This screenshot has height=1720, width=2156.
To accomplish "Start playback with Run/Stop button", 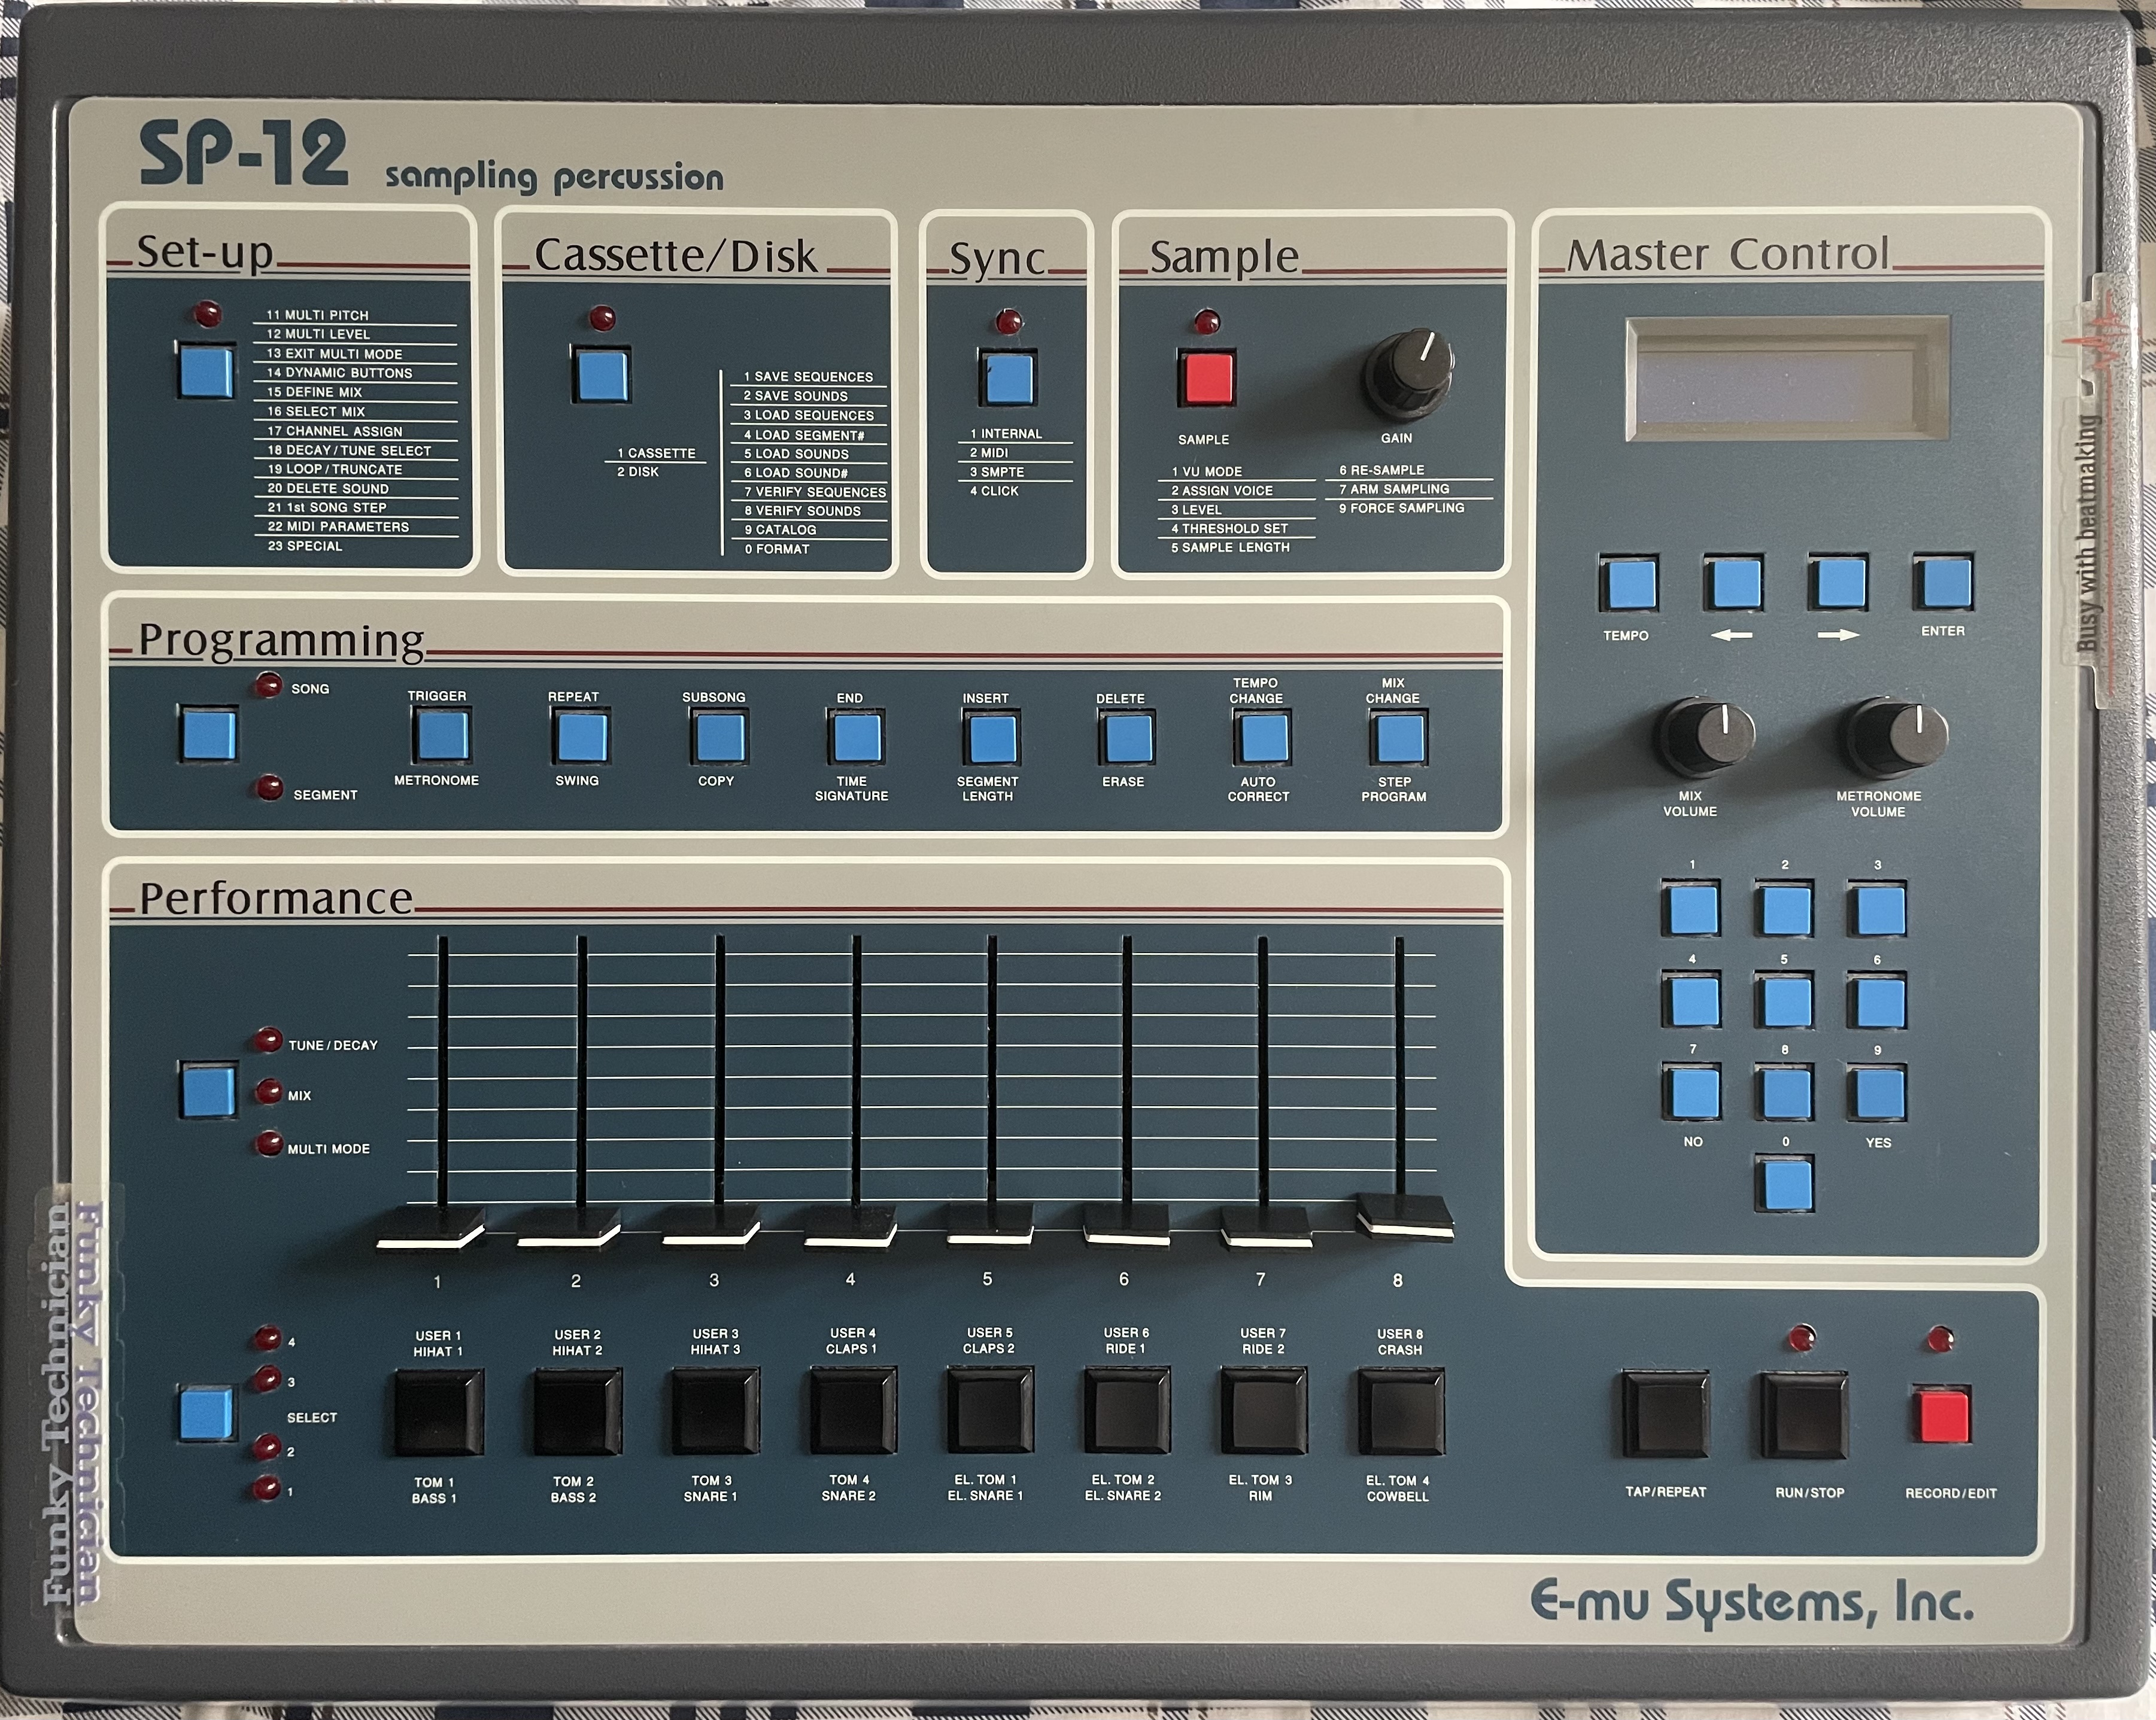I will (x=1803, y=1415).
